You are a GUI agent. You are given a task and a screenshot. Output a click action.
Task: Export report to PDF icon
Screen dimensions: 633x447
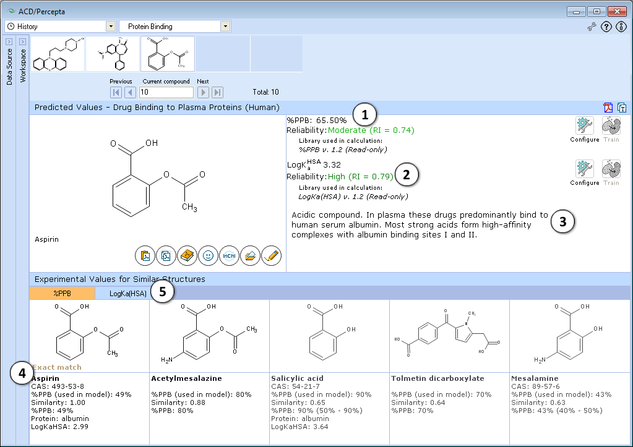tap(608, 108)
